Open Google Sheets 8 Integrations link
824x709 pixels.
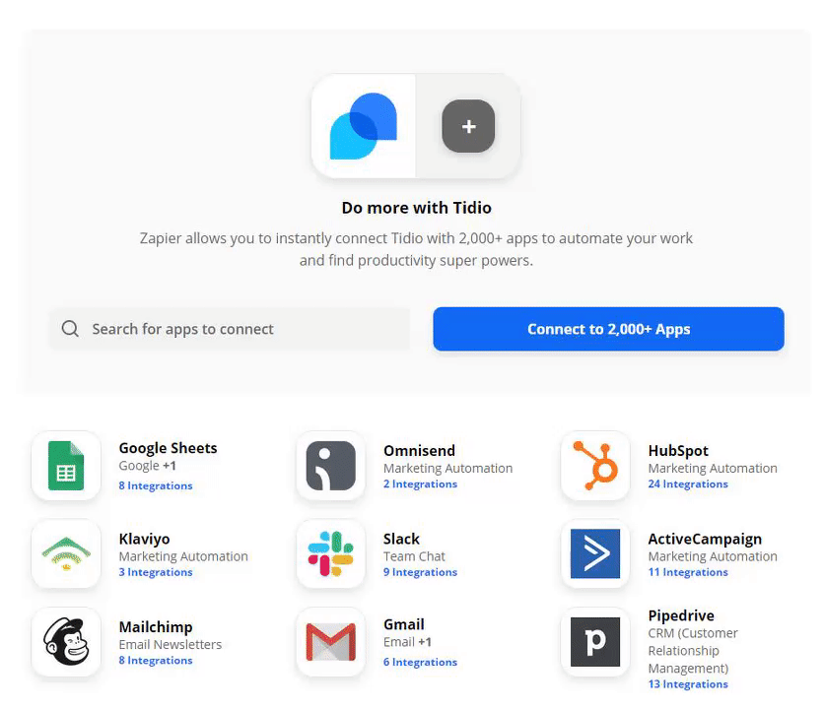156,485
